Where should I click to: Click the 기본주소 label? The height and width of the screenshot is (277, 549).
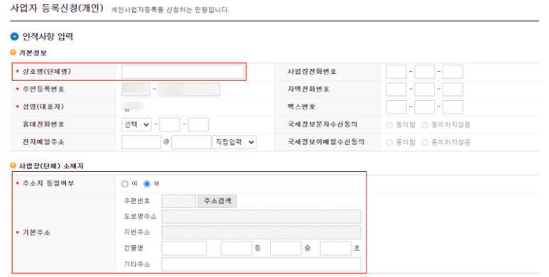(x=36, y=232)
